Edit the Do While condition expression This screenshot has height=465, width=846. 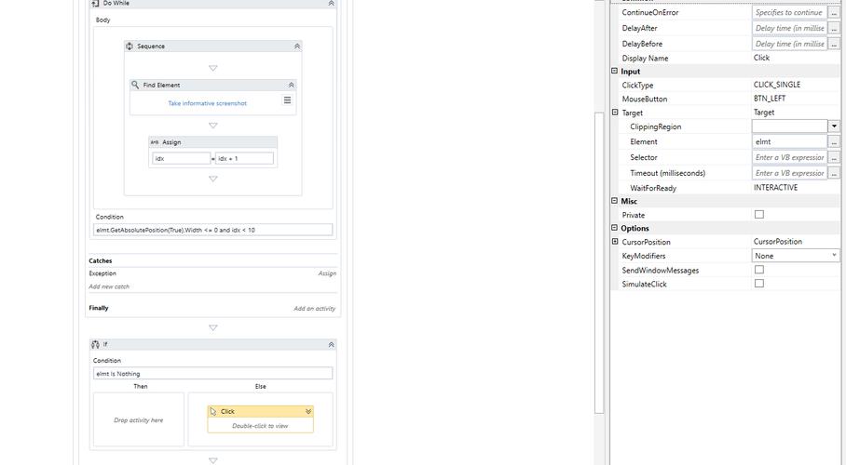click(x=212, y=230)
